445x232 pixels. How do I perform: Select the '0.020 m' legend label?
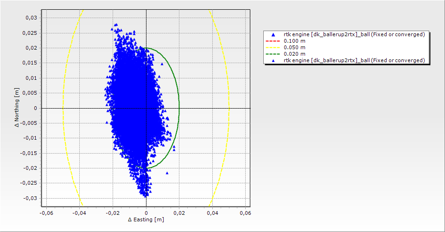[x=295, y=54]
